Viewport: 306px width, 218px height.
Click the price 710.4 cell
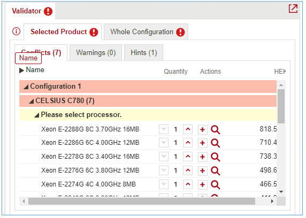coord(268,143)
